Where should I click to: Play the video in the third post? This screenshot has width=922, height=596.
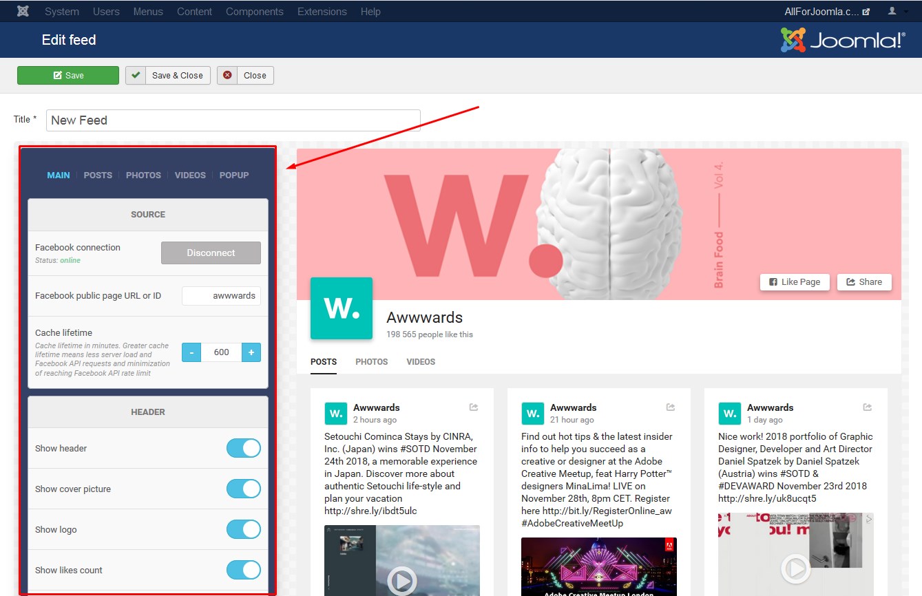[x=795, y=568]
